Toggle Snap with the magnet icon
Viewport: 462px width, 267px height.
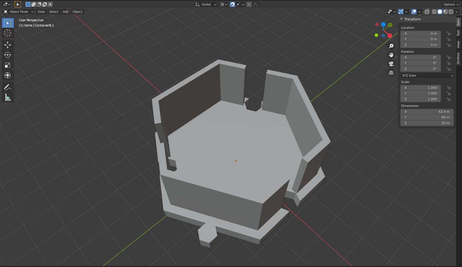(233, 4)
